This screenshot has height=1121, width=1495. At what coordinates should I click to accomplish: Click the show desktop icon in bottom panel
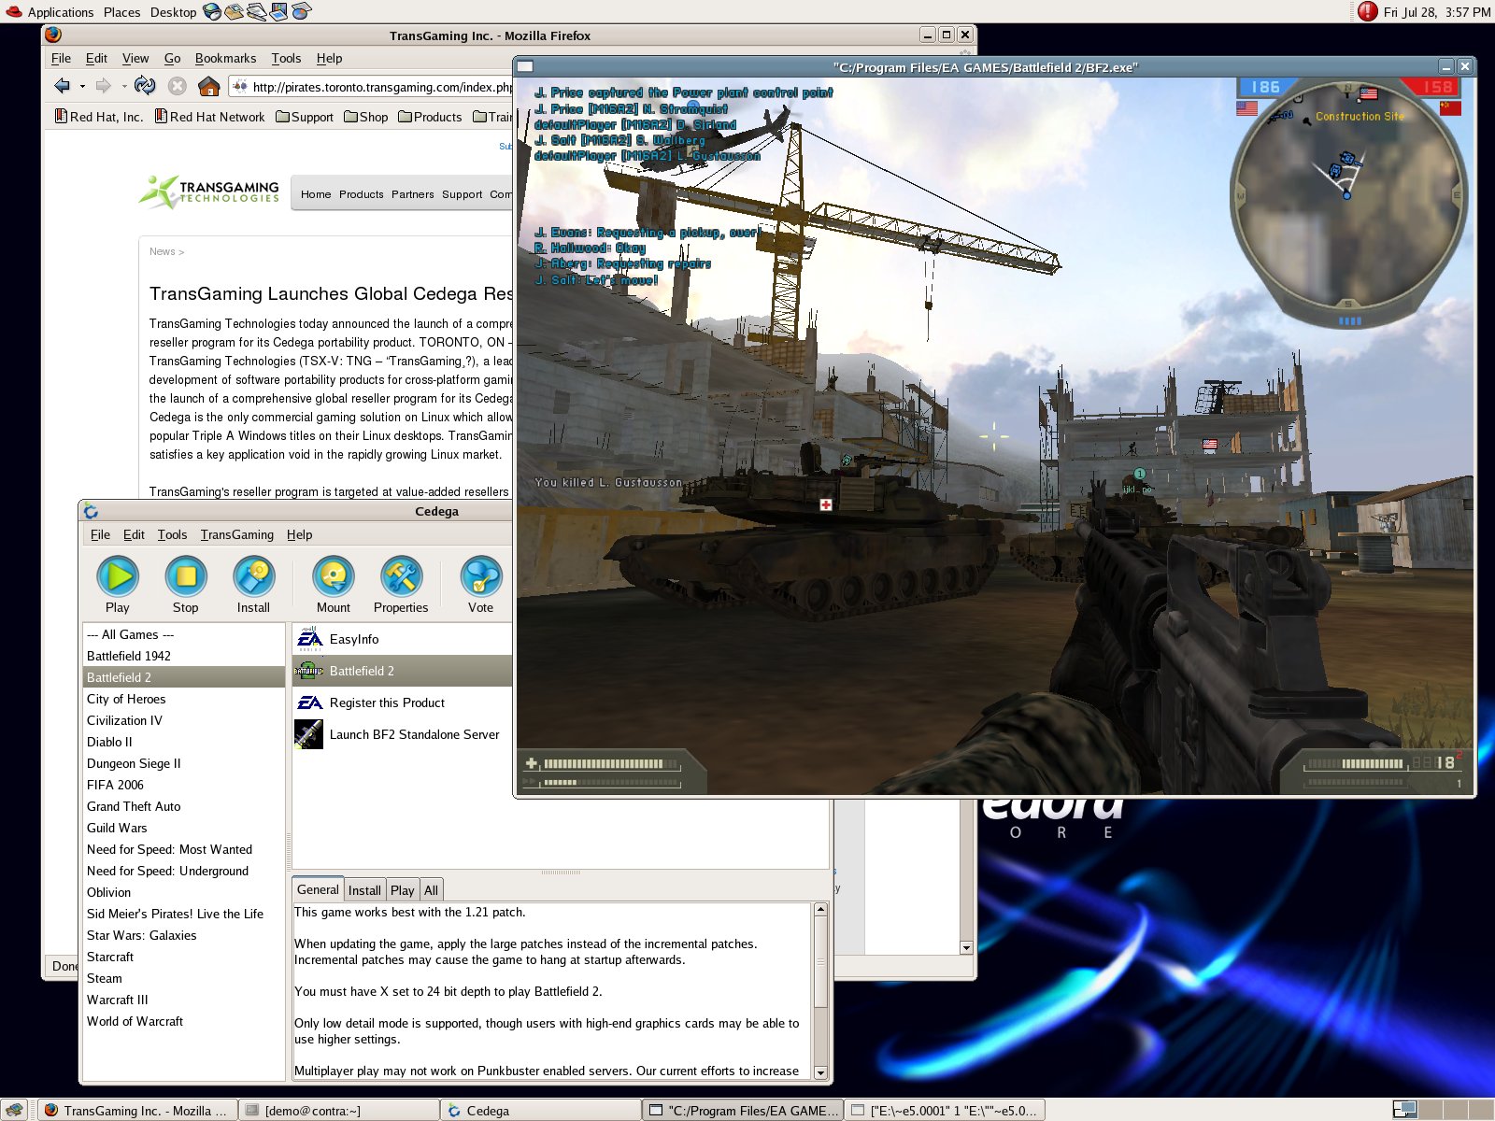pyautogui.click(x=14, y=1110)
